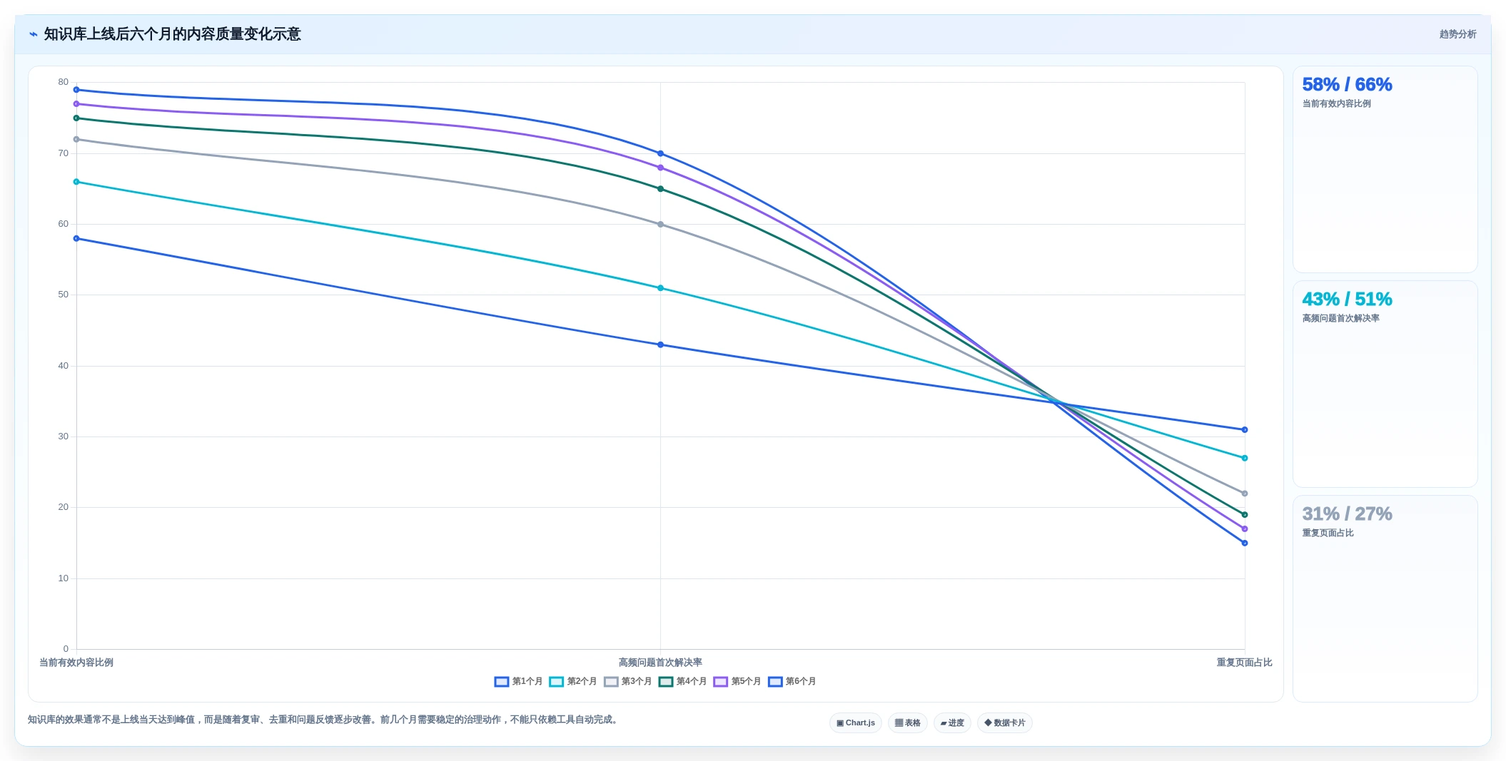Viewport: 1506px width, 761px height.
Task: Click the x-axis label 当前有效内容比例
Action: point(76,663)
